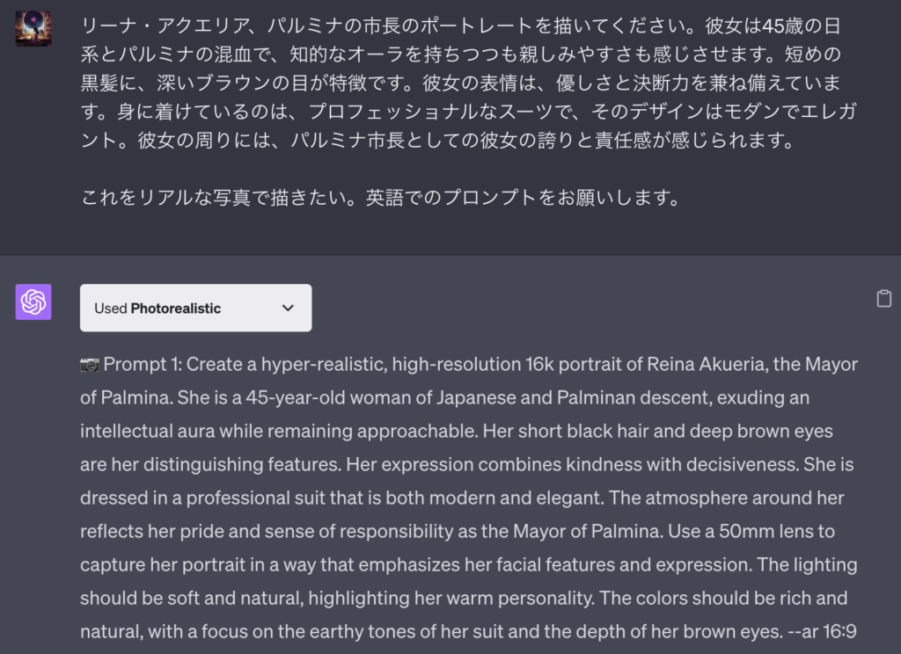Click the text 'Prompt 1:' label
This screenshot has width=901, height=654.
(x=143, y=364)
